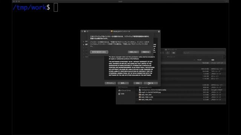
Task: Click the '1.14 GB' size cell in Finder
Action: 206,79
